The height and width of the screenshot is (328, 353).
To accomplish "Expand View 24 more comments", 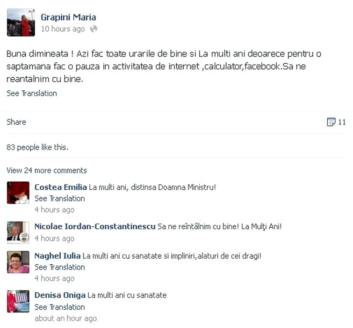I will (x=47, y=170).
